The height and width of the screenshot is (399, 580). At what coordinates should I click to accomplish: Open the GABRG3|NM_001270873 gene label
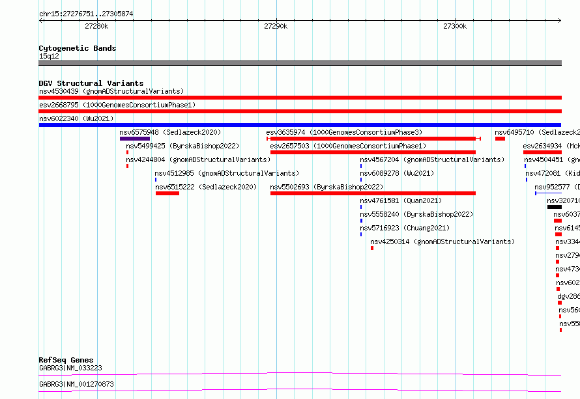pyautogui.click(x=76, y=384)
